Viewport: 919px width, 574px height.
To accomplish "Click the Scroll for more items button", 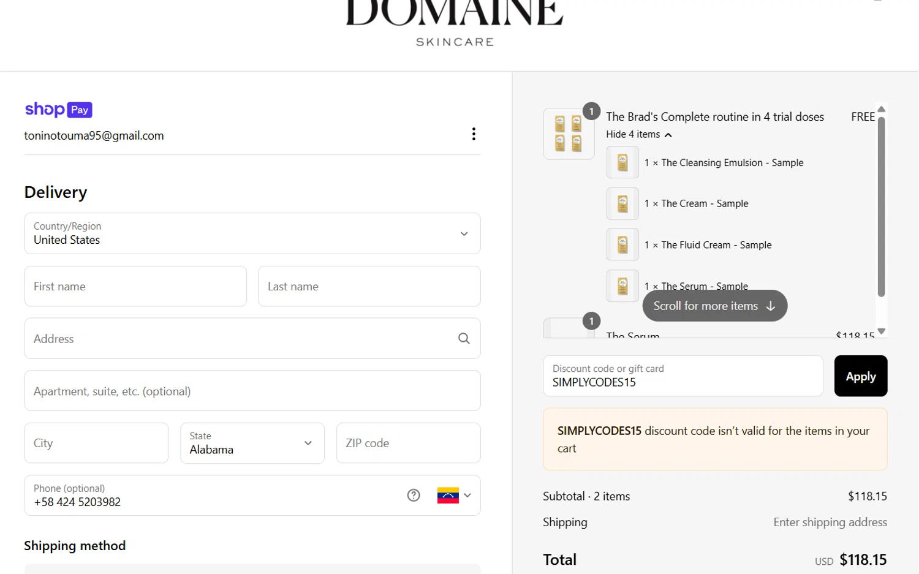I will pyautogui.click(x=715, y=306).
